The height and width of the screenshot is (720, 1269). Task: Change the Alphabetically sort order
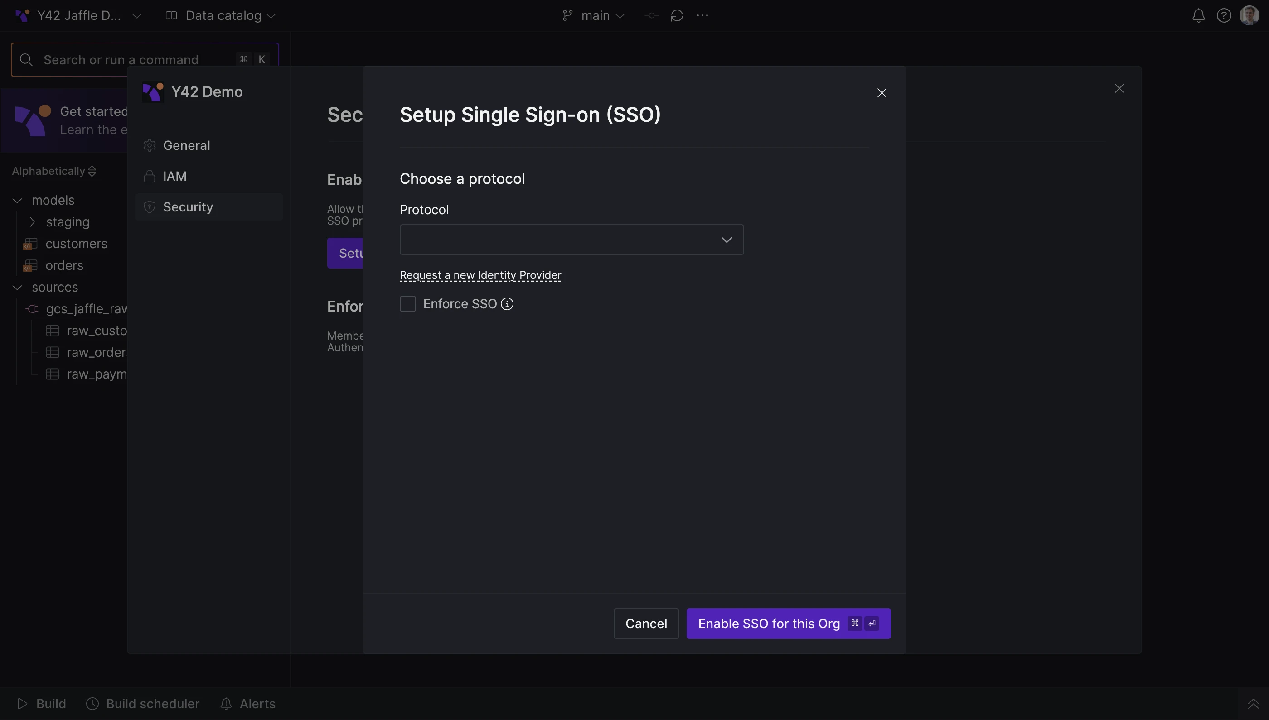[54, 171]
